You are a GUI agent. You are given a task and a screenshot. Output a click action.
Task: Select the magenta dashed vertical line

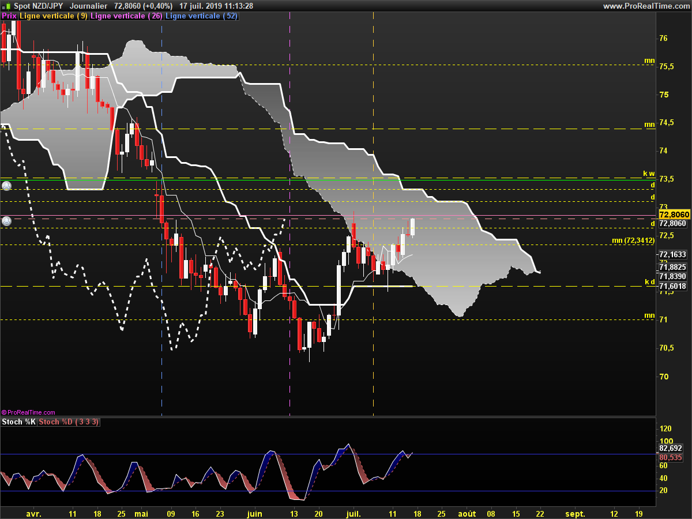pos(289,213)
